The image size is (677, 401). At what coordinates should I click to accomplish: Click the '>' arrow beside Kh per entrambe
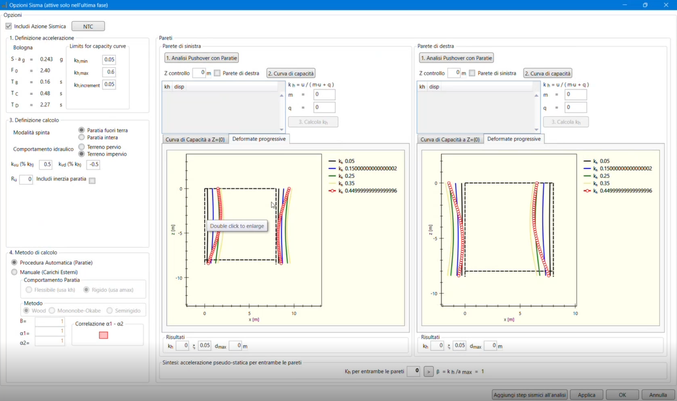coord(428,371)
